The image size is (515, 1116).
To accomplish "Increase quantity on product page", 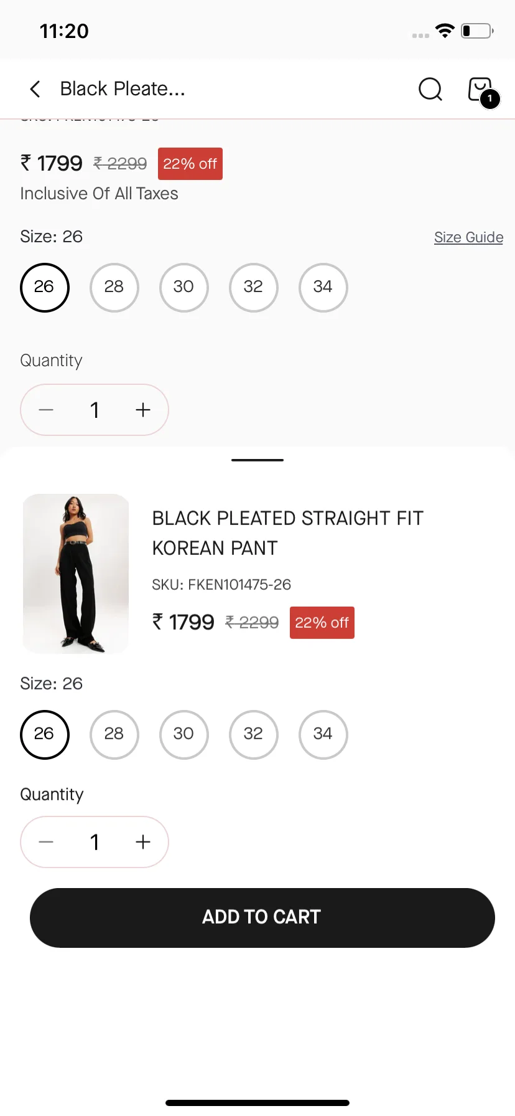I will (x=143, y=410).
